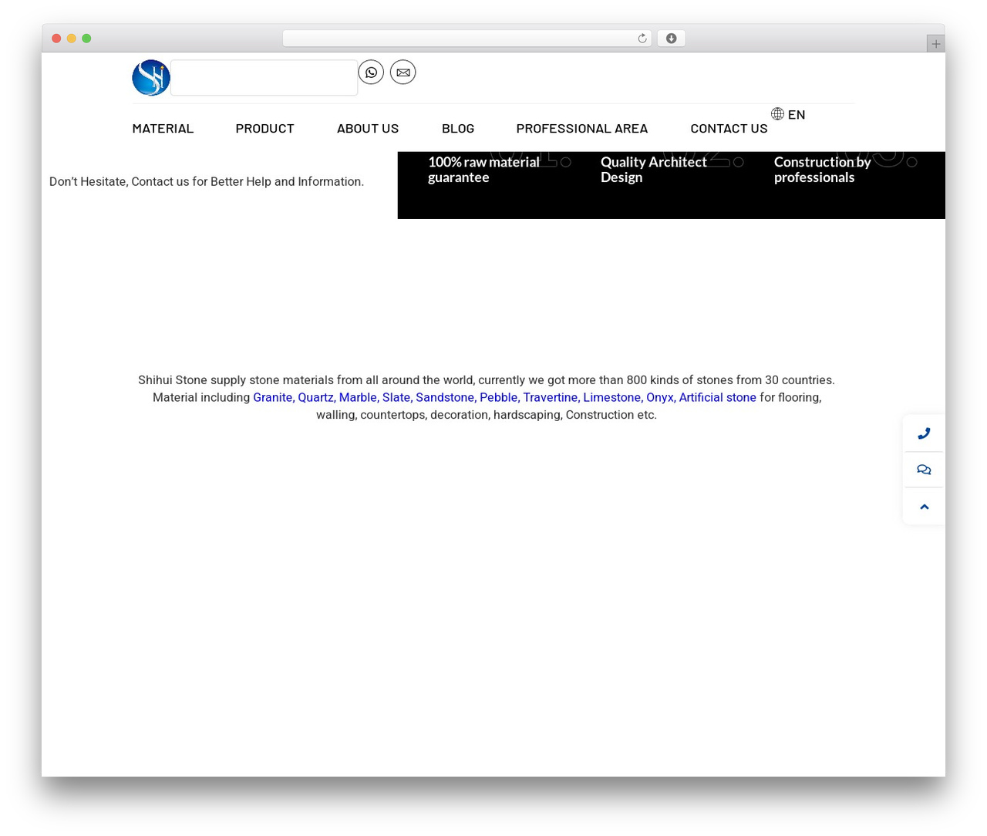The image size is (987, 836).
Task: Follow the Pebble link
Action: pos(500,397)
